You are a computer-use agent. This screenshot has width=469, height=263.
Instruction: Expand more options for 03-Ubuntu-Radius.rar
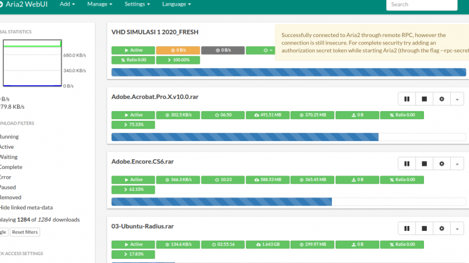pyautogui.click(x=457, y=228)
